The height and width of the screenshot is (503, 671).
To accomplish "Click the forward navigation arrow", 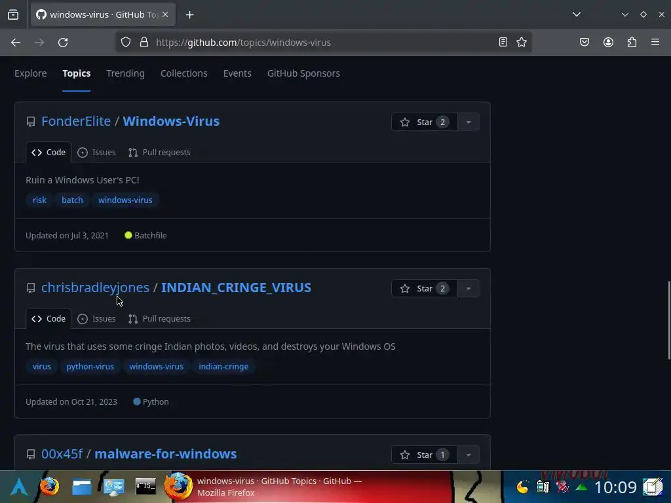I will click(x=39, y=43).
